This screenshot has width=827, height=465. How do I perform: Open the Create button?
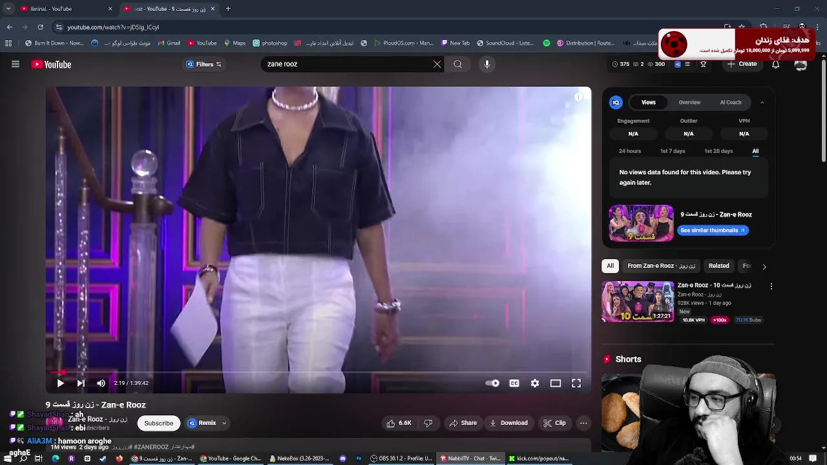point(742,64)
